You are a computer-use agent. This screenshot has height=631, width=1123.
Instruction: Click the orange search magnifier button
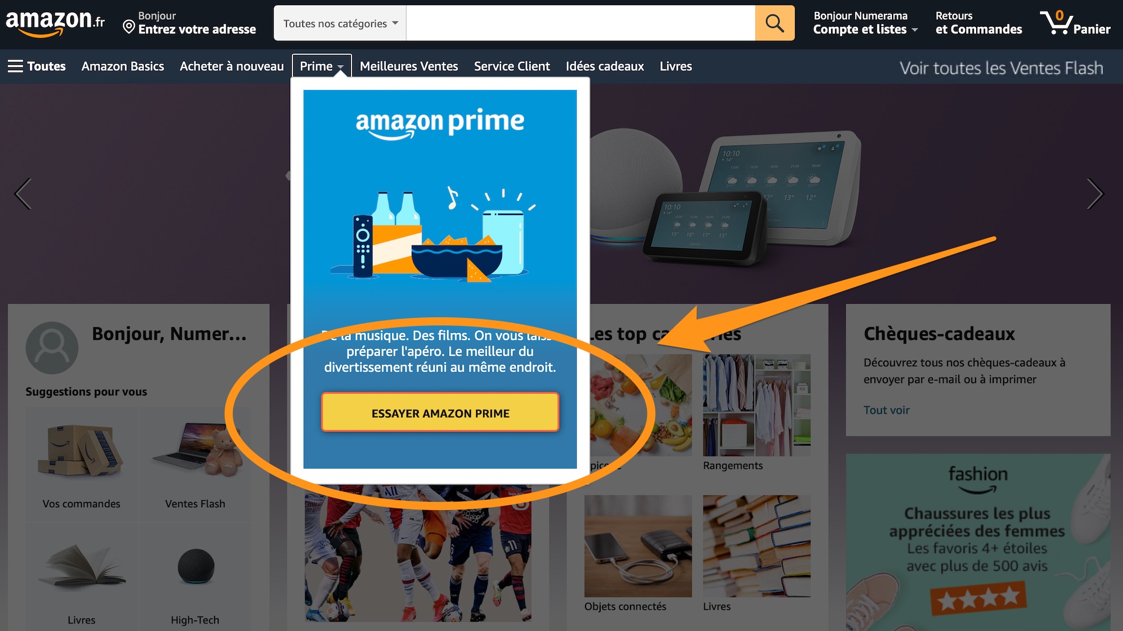[774, 23]
